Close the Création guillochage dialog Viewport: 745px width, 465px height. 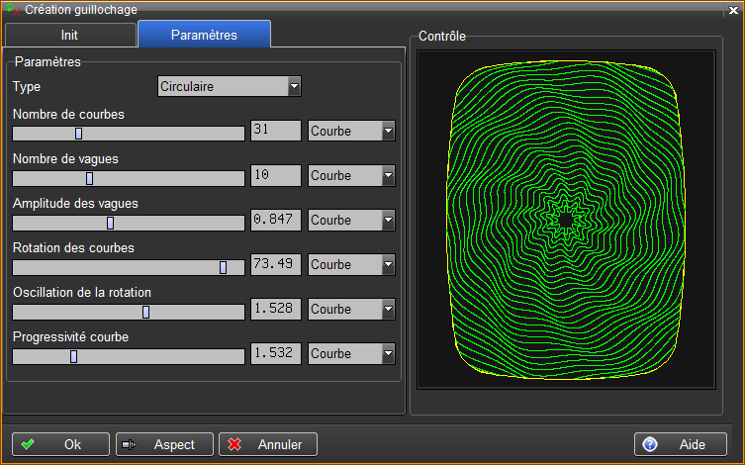pyautogui.click(x=733, y=10)
